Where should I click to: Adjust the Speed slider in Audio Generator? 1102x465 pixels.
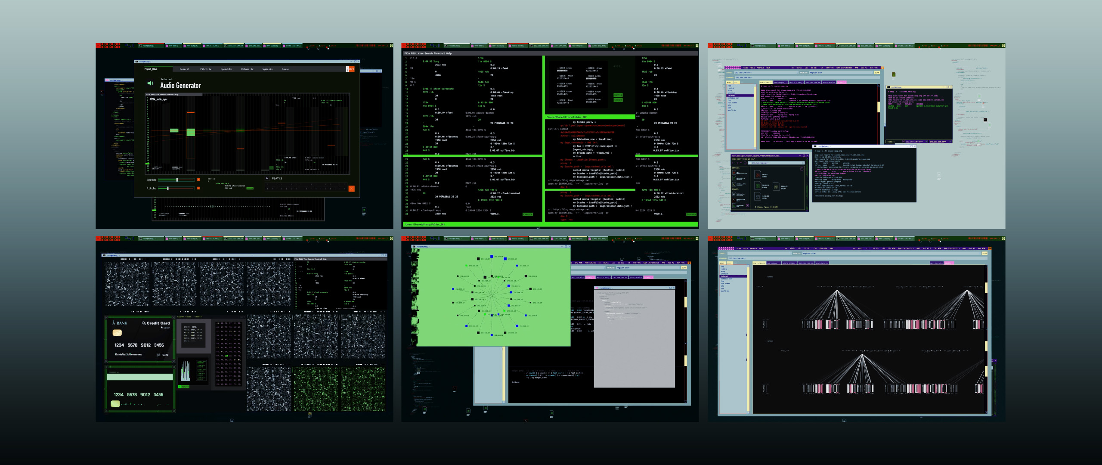pyautogui.click(x=177, y=180)
